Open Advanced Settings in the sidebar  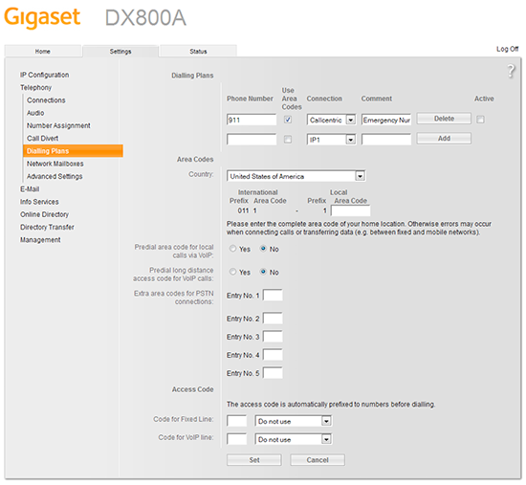point(55,177)
